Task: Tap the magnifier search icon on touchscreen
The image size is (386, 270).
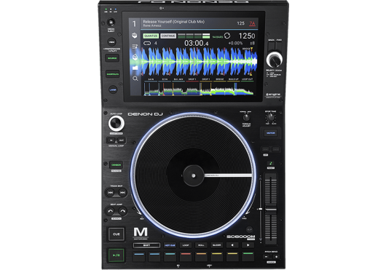Action: coord(135,79)
